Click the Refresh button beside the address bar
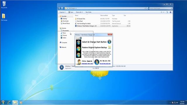Image resolution: width=187 pixels, height=105 pixels. click(x=147, y=8)
